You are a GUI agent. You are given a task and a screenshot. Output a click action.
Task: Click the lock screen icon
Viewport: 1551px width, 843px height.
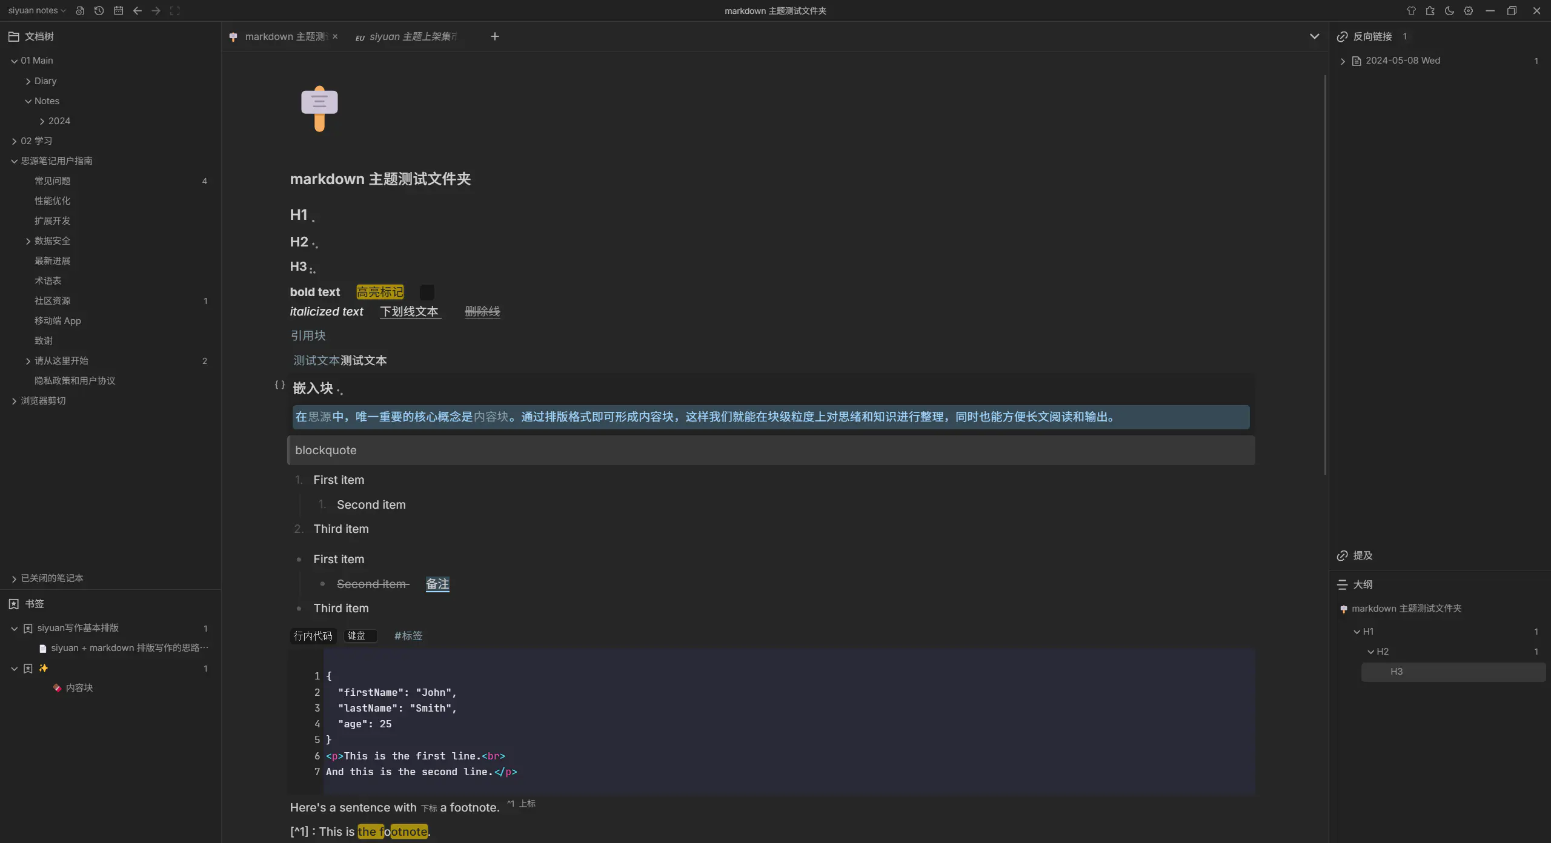[80, 11]
